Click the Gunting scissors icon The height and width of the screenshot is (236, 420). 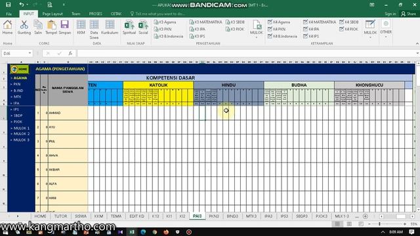(24, 25)
